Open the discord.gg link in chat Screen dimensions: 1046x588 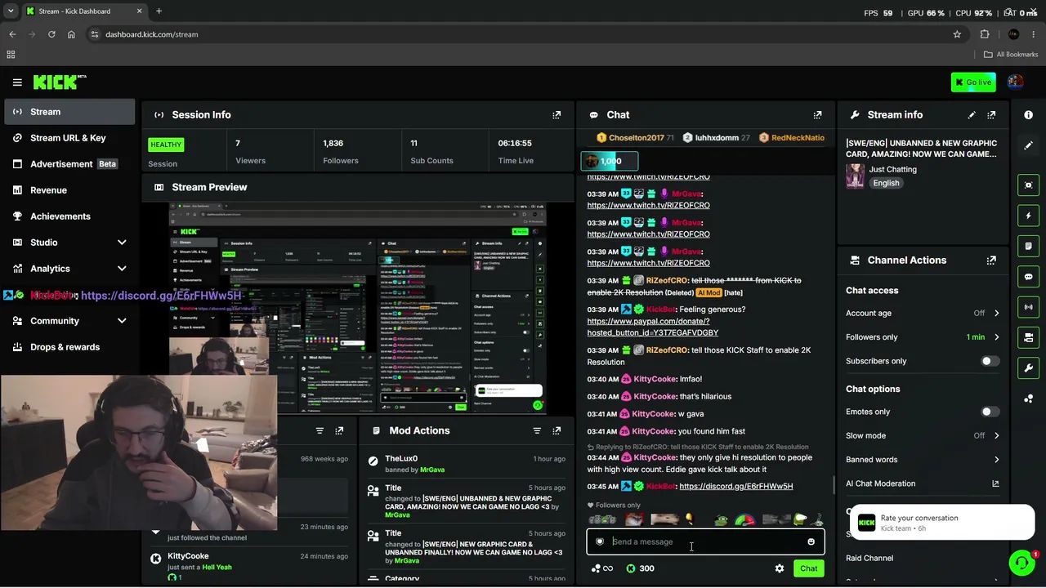click(x=735, y=486)
